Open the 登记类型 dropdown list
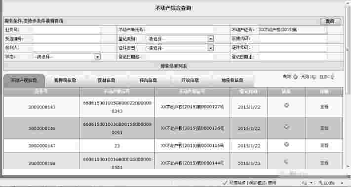Image resolution: width=351 pixels, height=187 pixels. point(210,39)
